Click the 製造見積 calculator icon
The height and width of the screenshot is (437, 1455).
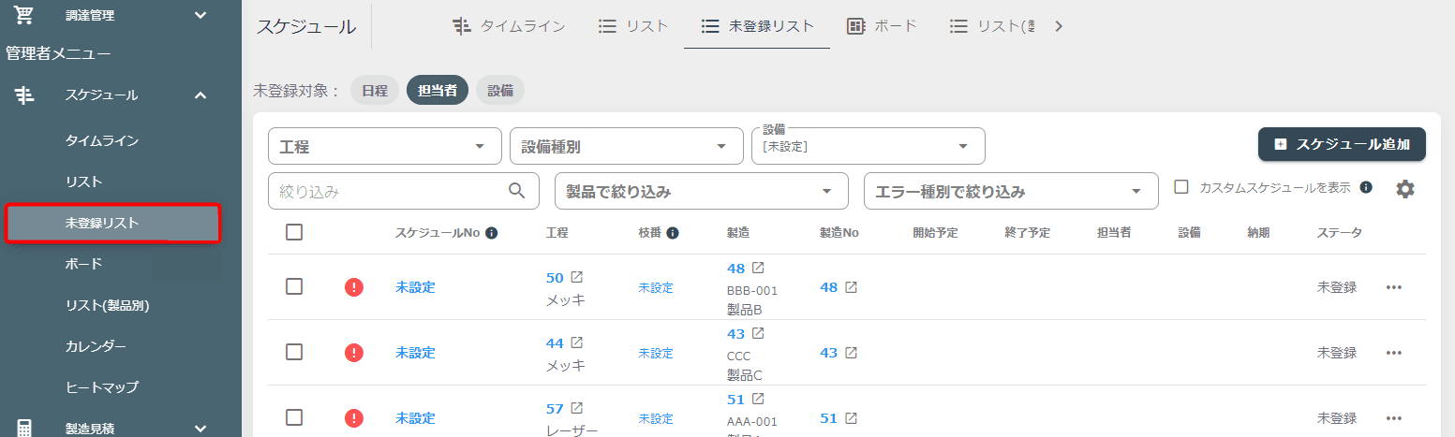point(24,428)
